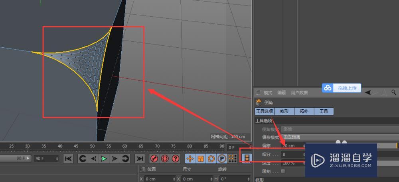This screenshot has height=182, width=399.
Task: Toggle rotation keying icon
Action: click(211, 159)
